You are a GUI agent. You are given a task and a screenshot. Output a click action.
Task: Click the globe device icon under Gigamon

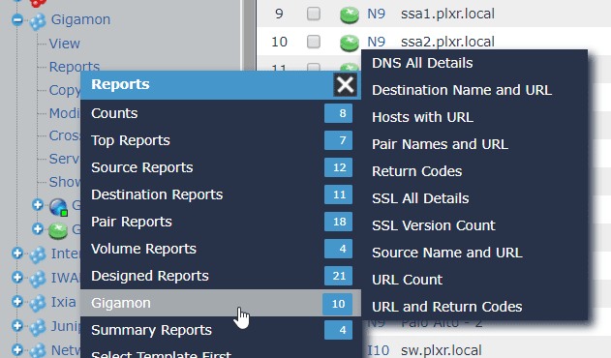click(x=58, y=207)
